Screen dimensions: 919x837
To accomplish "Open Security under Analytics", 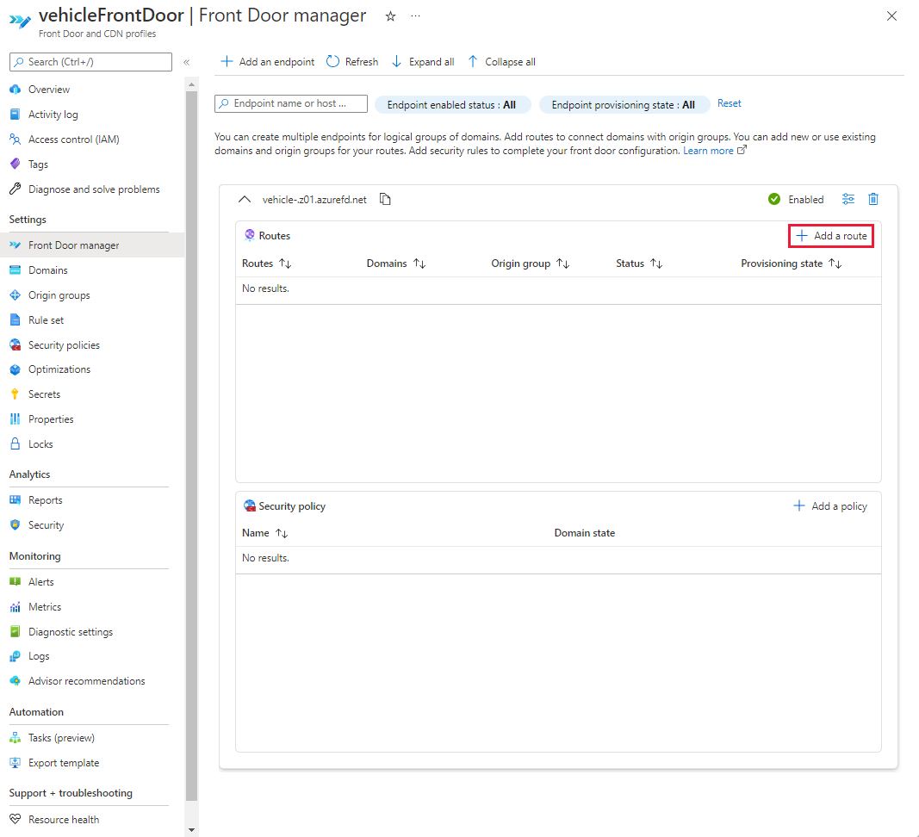I will [46, 525].
